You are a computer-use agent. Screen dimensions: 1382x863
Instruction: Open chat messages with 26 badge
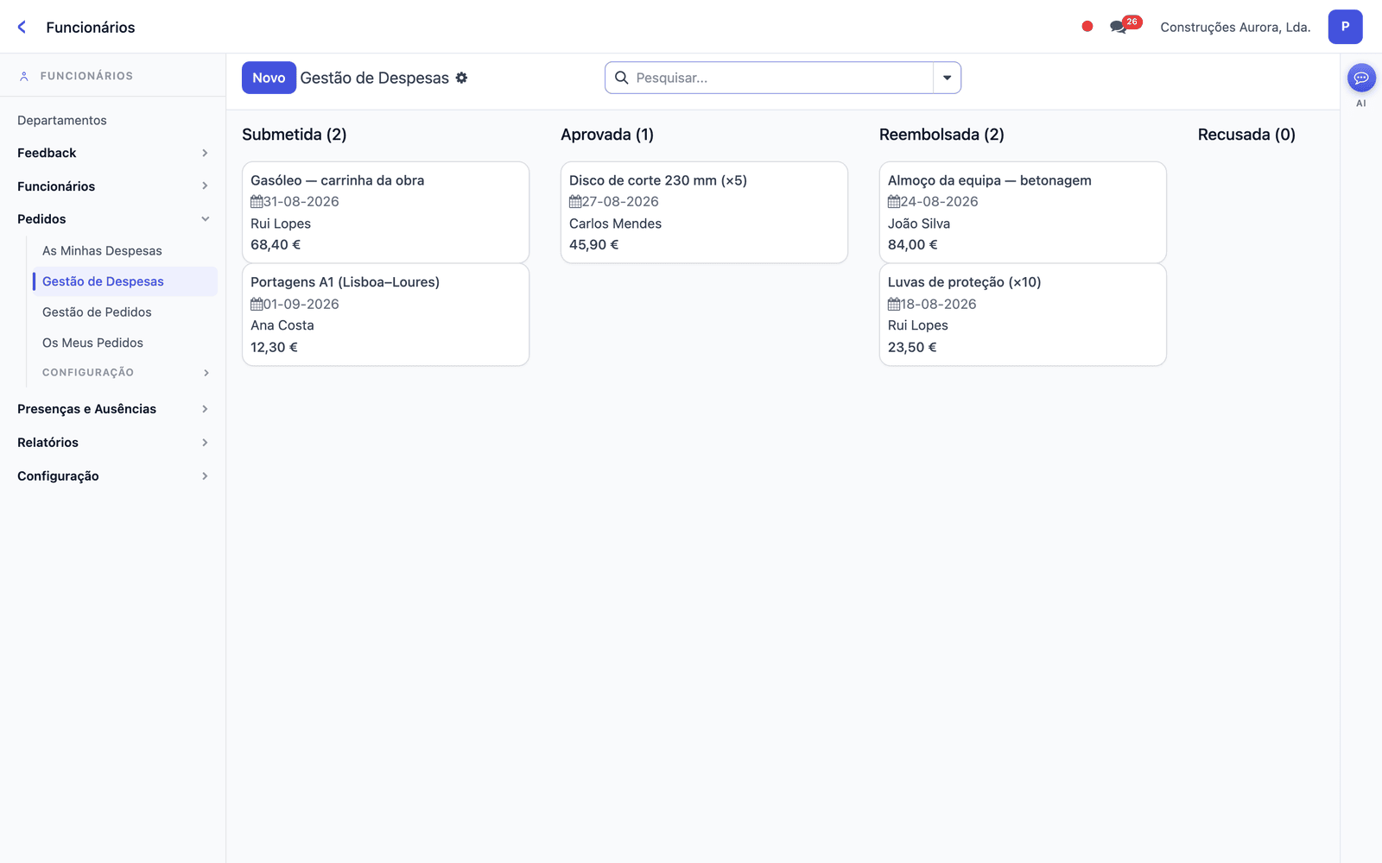point(1125,25)
